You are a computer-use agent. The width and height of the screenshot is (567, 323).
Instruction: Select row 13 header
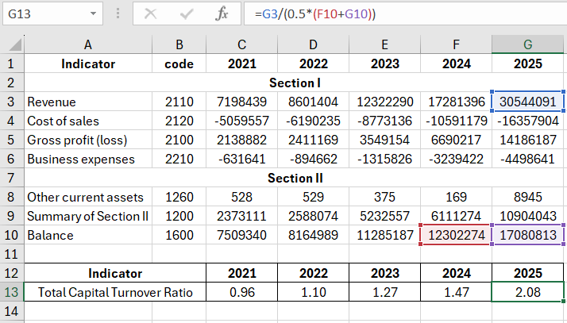tap(12, 292)
